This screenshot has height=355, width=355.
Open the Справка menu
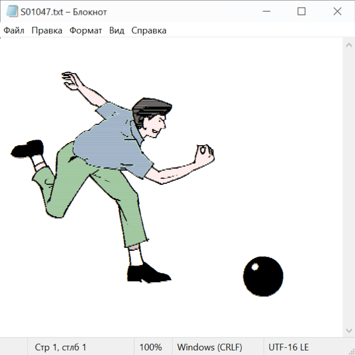[x=149, y=31]
